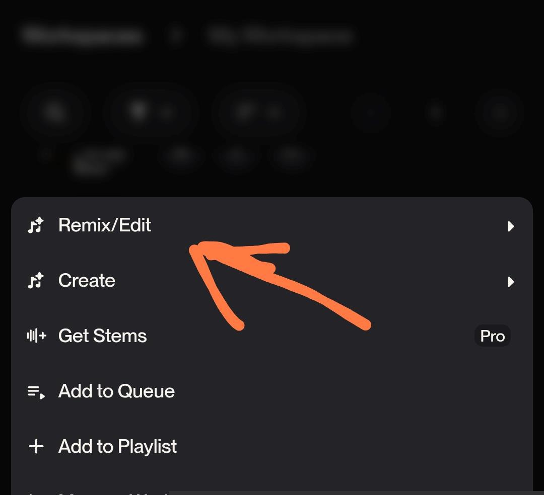Click the music-note sparkle icon beside Create
Screen dimensions: 544x495
[x=36, y=281]
